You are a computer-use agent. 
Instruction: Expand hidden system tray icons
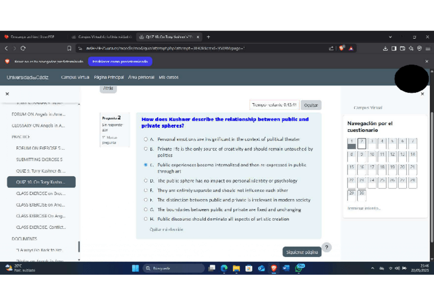point(373,268)
